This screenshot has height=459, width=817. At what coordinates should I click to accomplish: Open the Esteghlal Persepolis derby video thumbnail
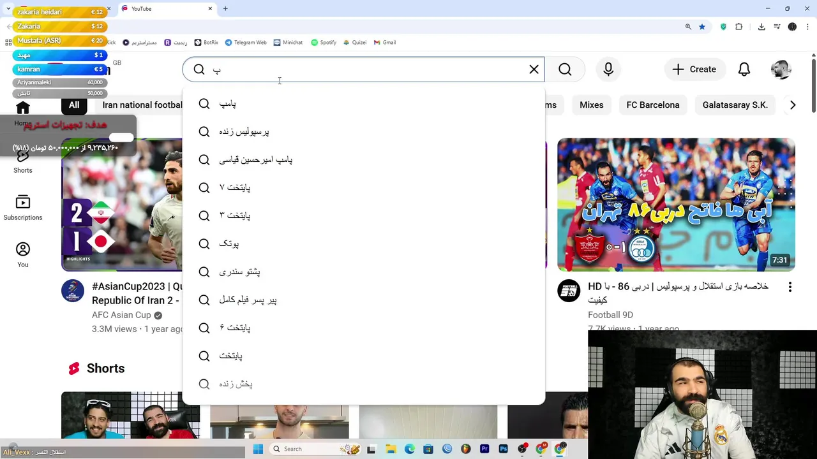tap(676, 205)
